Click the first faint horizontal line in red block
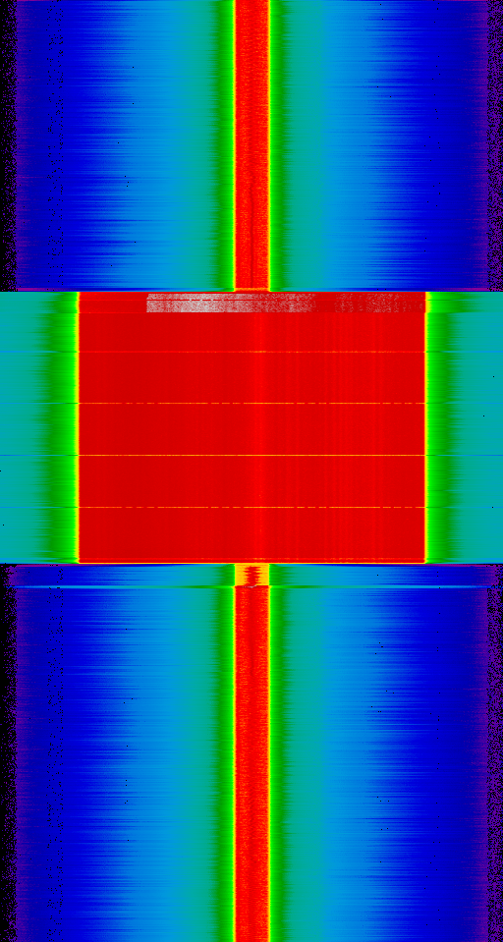Screen dimensions: 503x942 click(x=251, y=351)
